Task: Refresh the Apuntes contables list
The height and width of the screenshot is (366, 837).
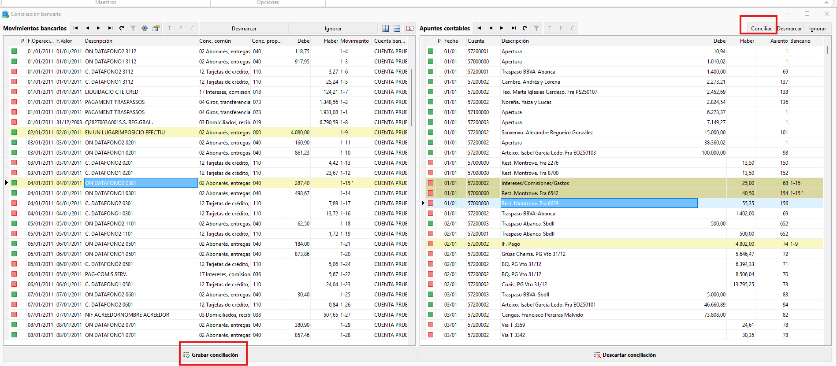Action: pyautogui.click(x=525, y=28)
